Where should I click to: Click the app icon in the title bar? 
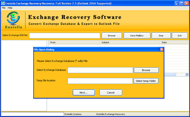pyautogui.click(x=3, y=3)
